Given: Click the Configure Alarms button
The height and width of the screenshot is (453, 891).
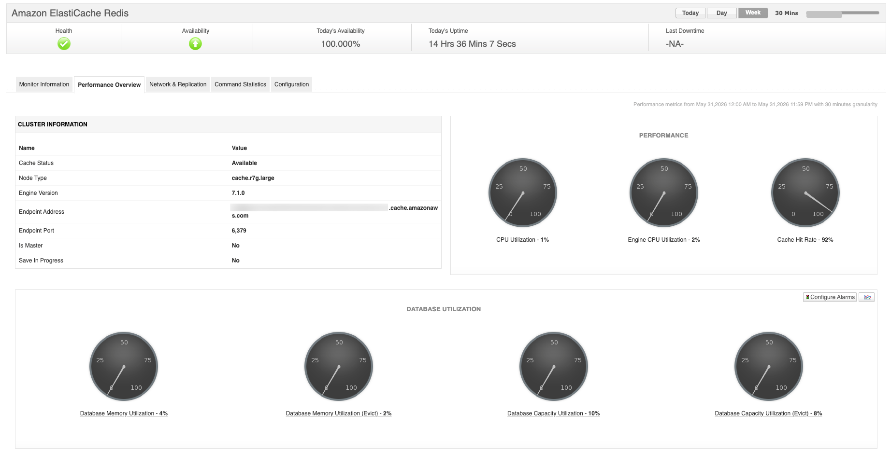Looking at the screenshot, I should point(830,297).
